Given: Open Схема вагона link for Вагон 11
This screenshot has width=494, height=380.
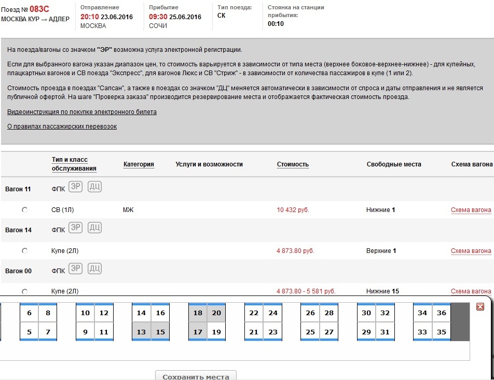Looking at the screenshot, I should 471,210.
